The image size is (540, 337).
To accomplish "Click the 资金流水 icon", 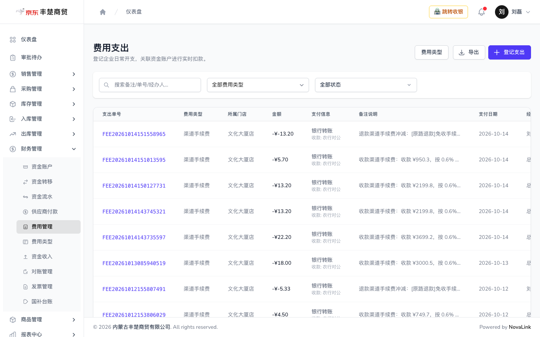I will (25, 197).
